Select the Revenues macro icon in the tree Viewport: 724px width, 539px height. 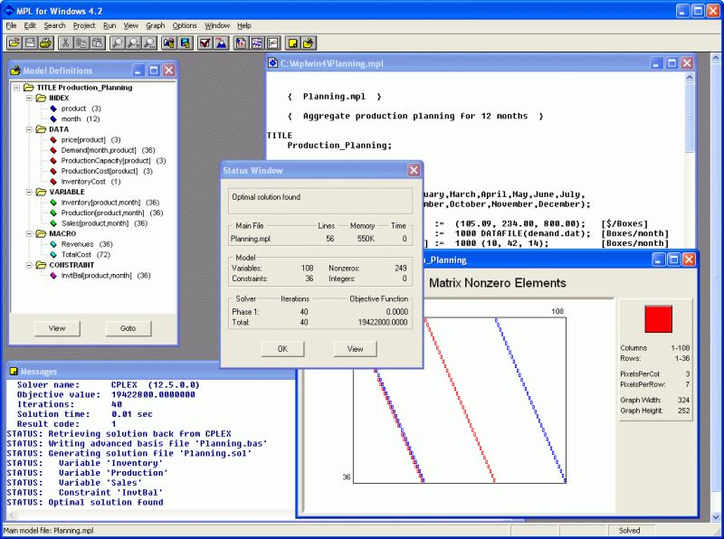pos(53,244)
